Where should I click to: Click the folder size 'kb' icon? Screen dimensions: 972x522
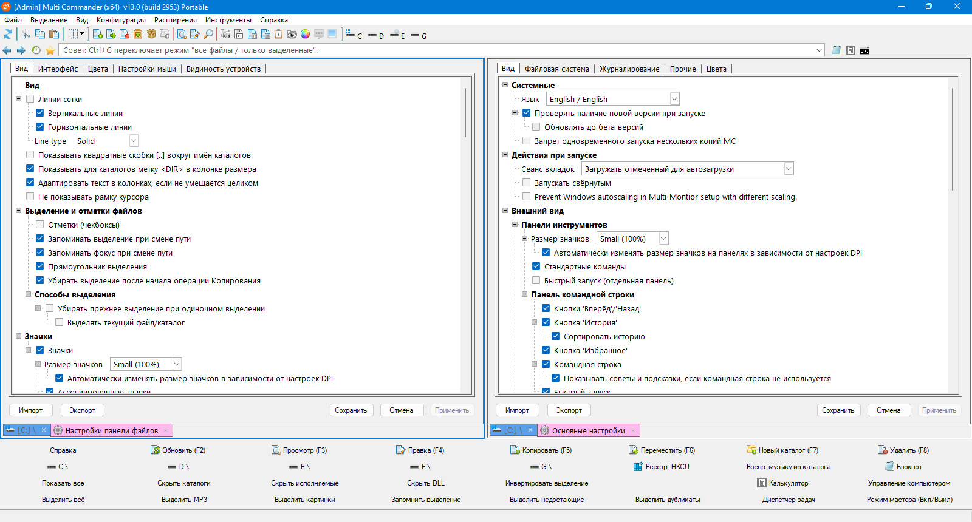coord(225,34)
